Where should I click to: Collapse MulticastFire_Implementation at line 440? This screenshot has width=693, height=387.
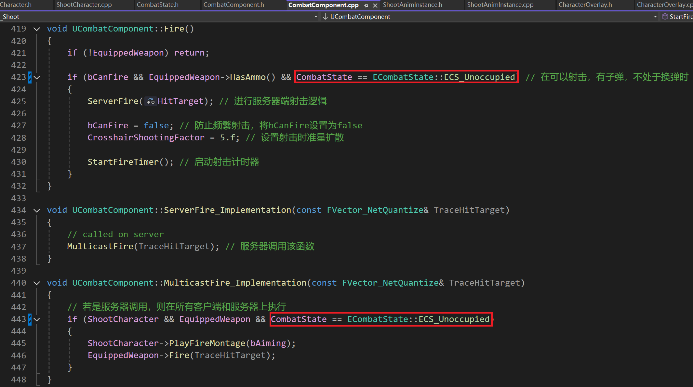click(x=37, y=283)
